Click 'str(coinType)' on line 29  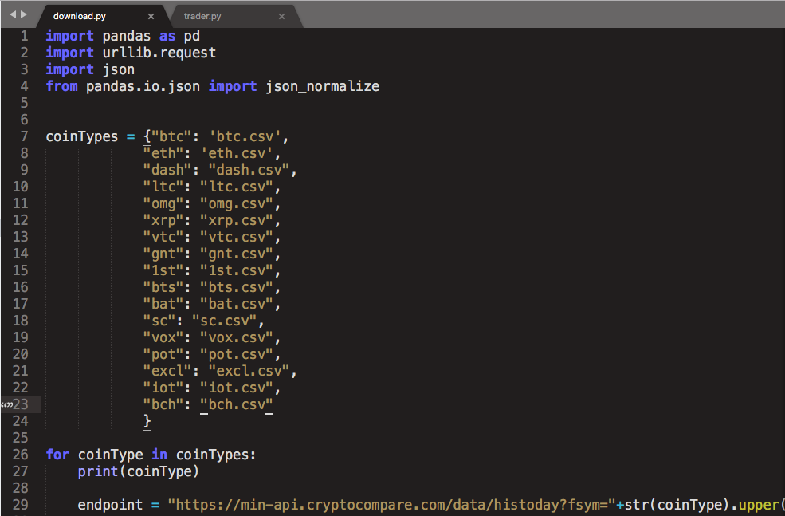point(677,505)
